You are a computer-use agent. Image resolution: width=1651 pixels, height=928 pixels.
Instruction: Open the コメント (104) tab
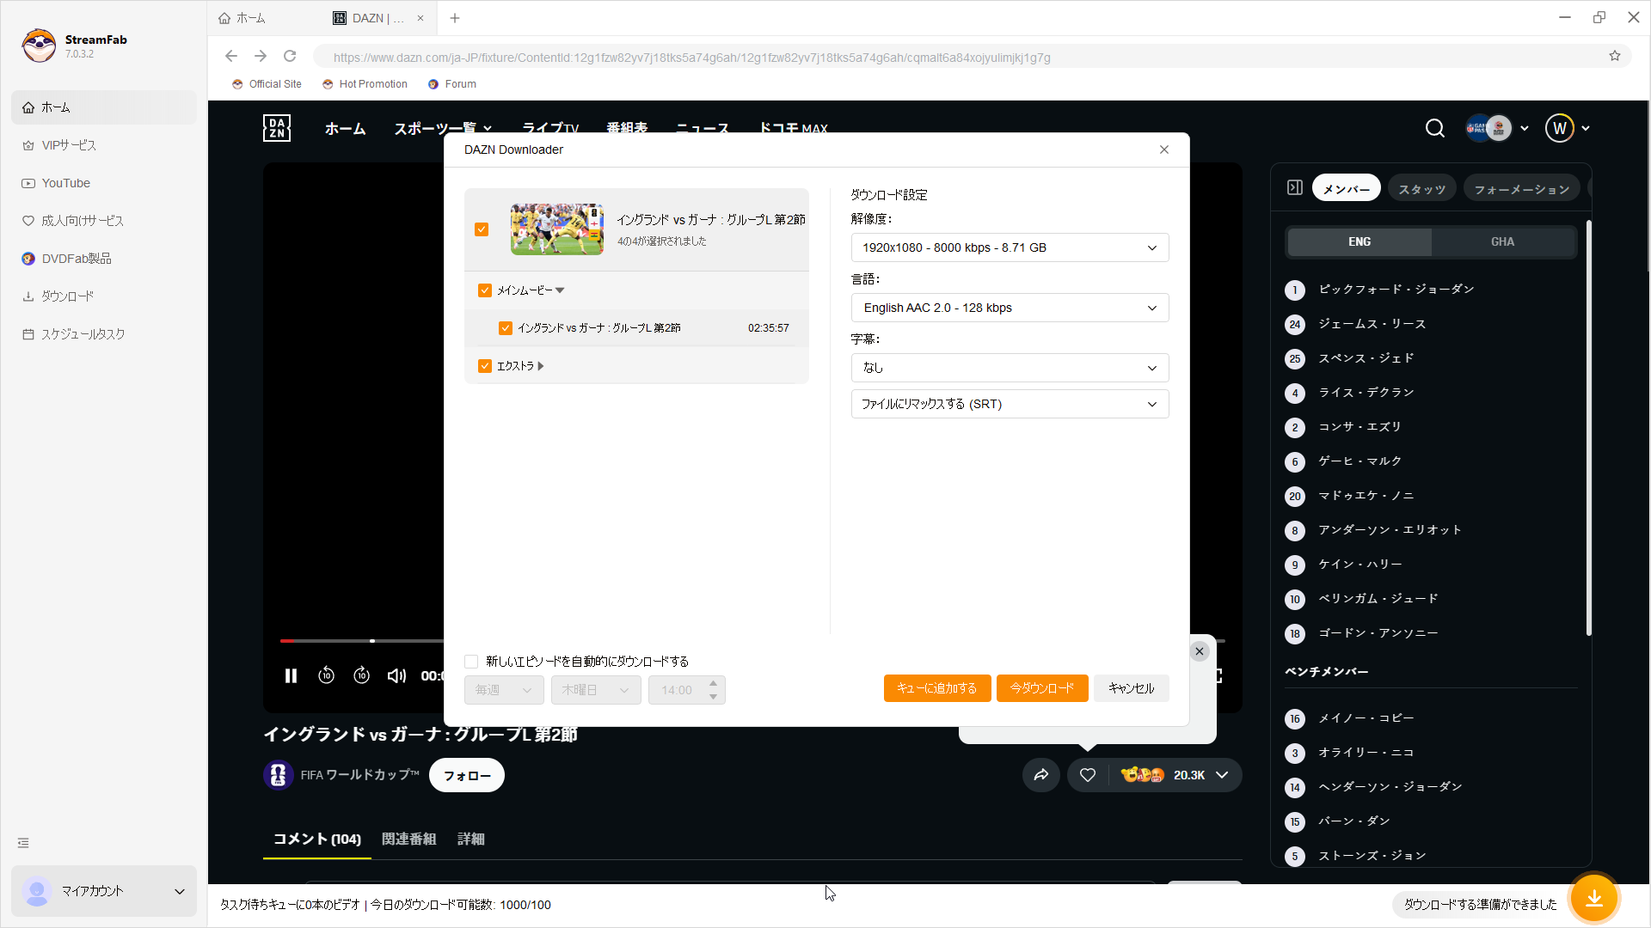(317, 839)
